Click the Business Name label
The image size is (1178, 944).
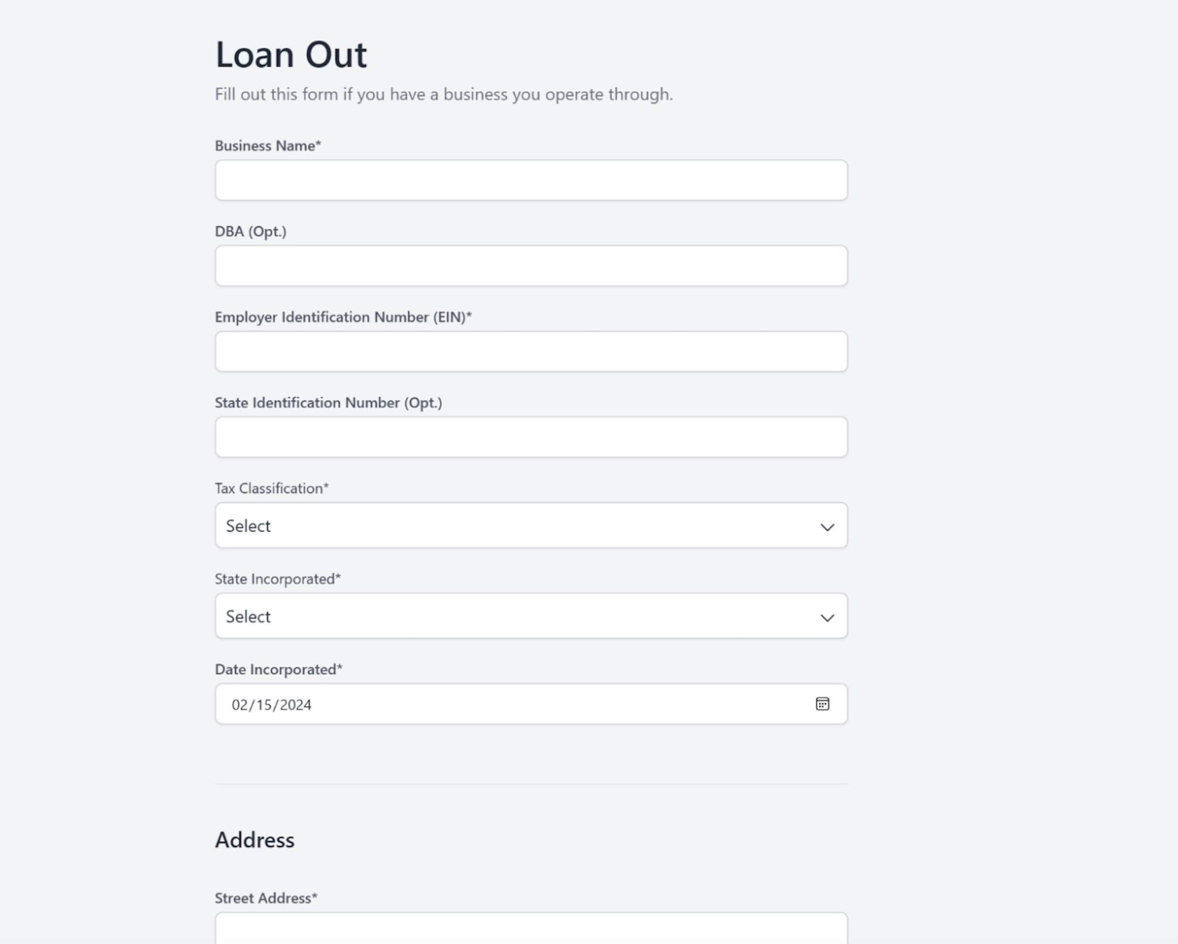(x=268, y=146)
